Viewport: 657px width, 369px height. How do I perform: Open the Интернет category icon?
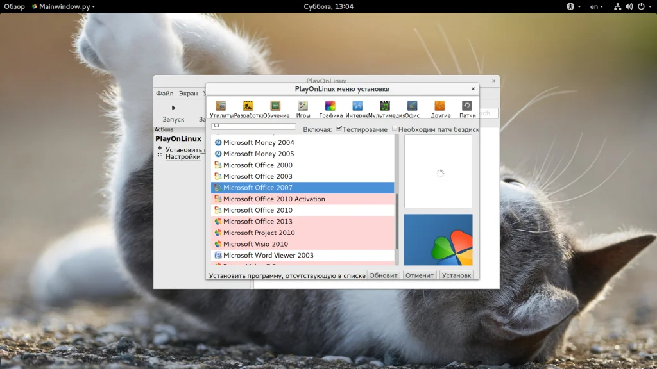coord(357,106)
